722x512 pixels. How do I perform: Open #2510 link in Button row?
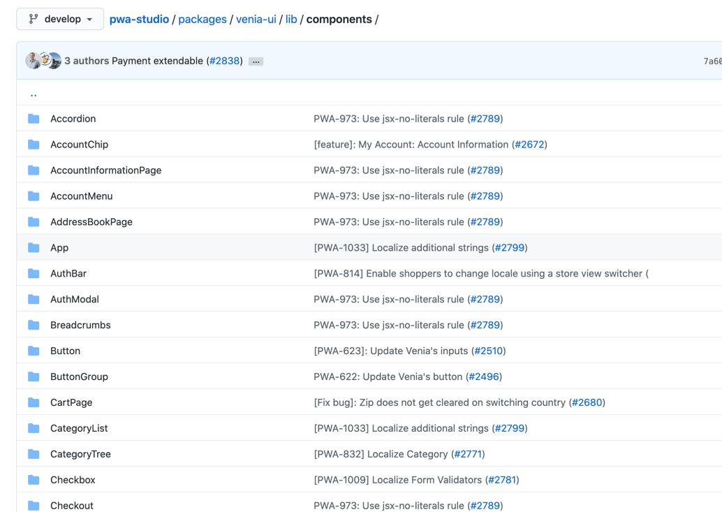point(489,351)
